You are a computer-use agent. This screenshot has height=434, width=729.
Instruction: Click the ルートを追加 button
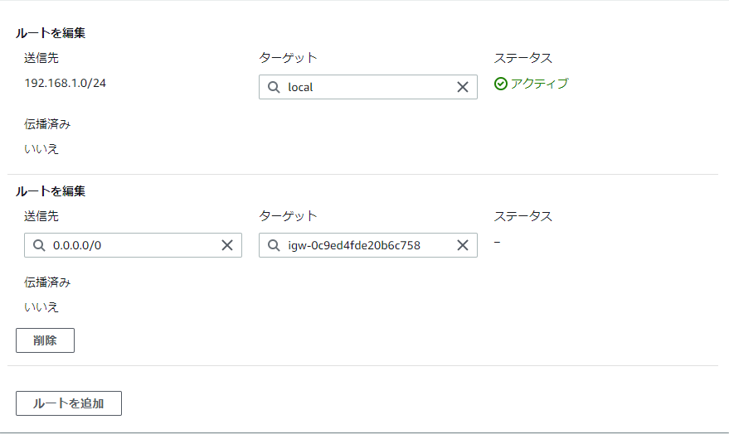(69, 403)
